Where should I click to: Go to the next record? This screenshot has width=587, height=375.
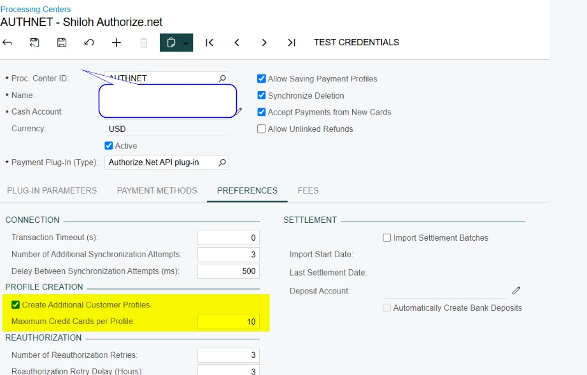pyautogui.click(x=264, y=43)
